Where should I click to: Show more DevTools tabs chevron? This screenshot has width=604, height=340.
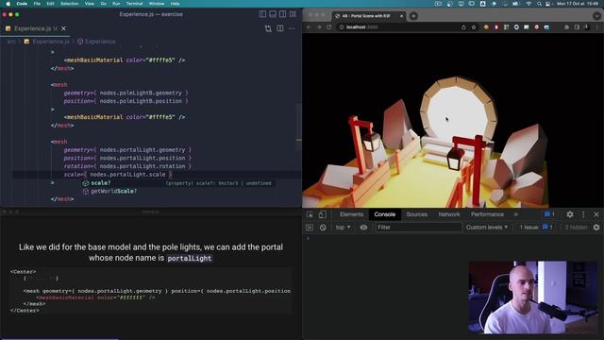coord(515,214)
